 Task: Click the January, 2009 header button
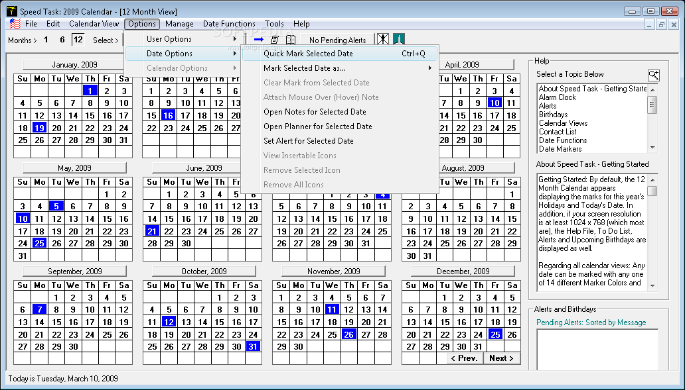tap(74, 64)
